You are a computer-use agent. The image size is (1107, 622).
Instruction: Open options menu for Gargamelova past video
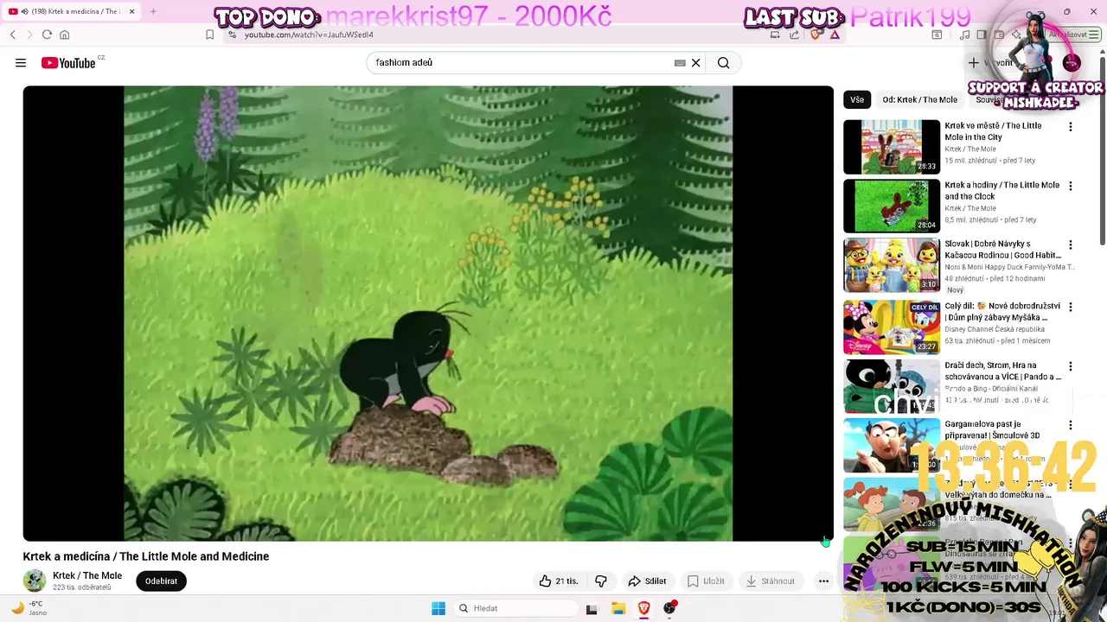1071,425
